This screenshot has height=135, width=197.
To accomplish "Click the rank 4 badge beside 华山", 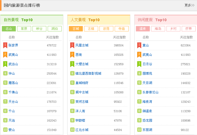I will pos(5,73).
